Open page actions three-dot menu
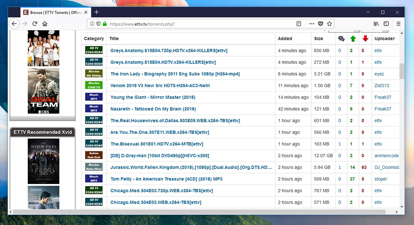 point(312,24)
